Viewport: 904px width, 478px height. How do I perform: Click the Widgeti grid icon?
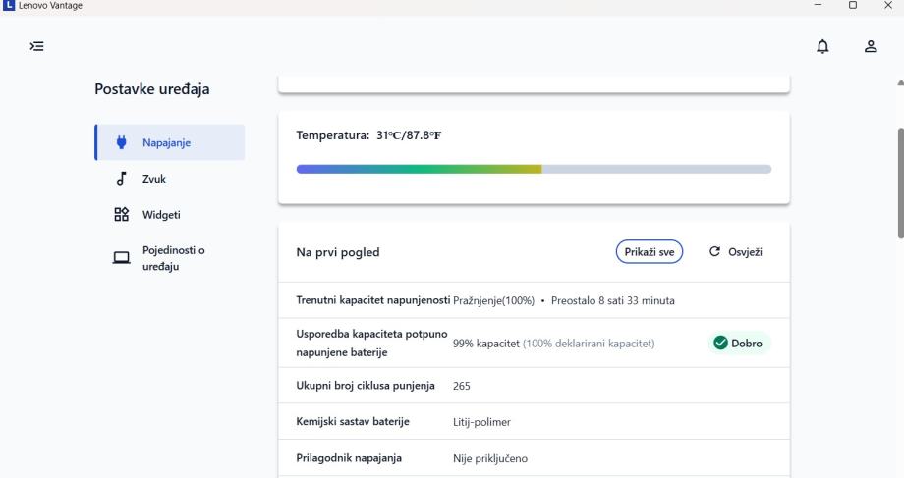(x=122, y=215)
